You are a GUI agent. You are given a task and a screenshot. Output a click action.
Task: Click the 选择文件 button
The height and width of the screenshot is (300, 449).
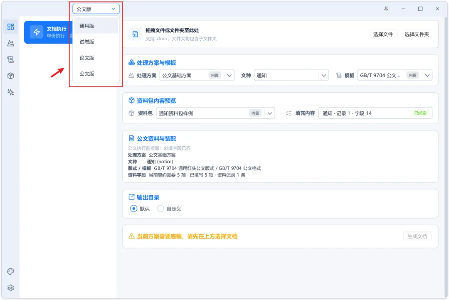tap(383, 34)
